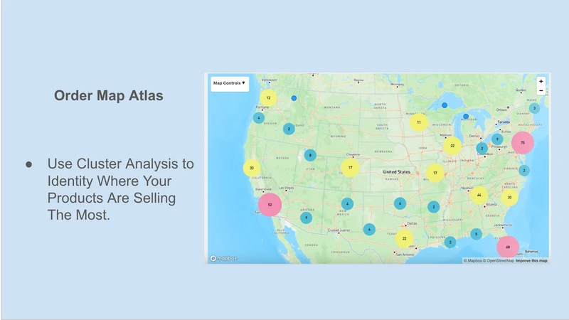Select the blue 2 cluster above Mississippi
Viewport: 569px width, 320px height.
pos(433,207)
